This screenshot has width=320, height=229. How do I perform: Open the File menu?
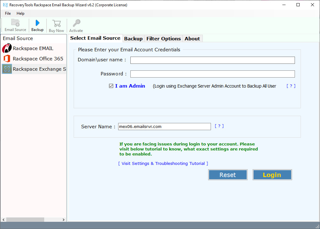pyautogui.click(x=8, y=13)
